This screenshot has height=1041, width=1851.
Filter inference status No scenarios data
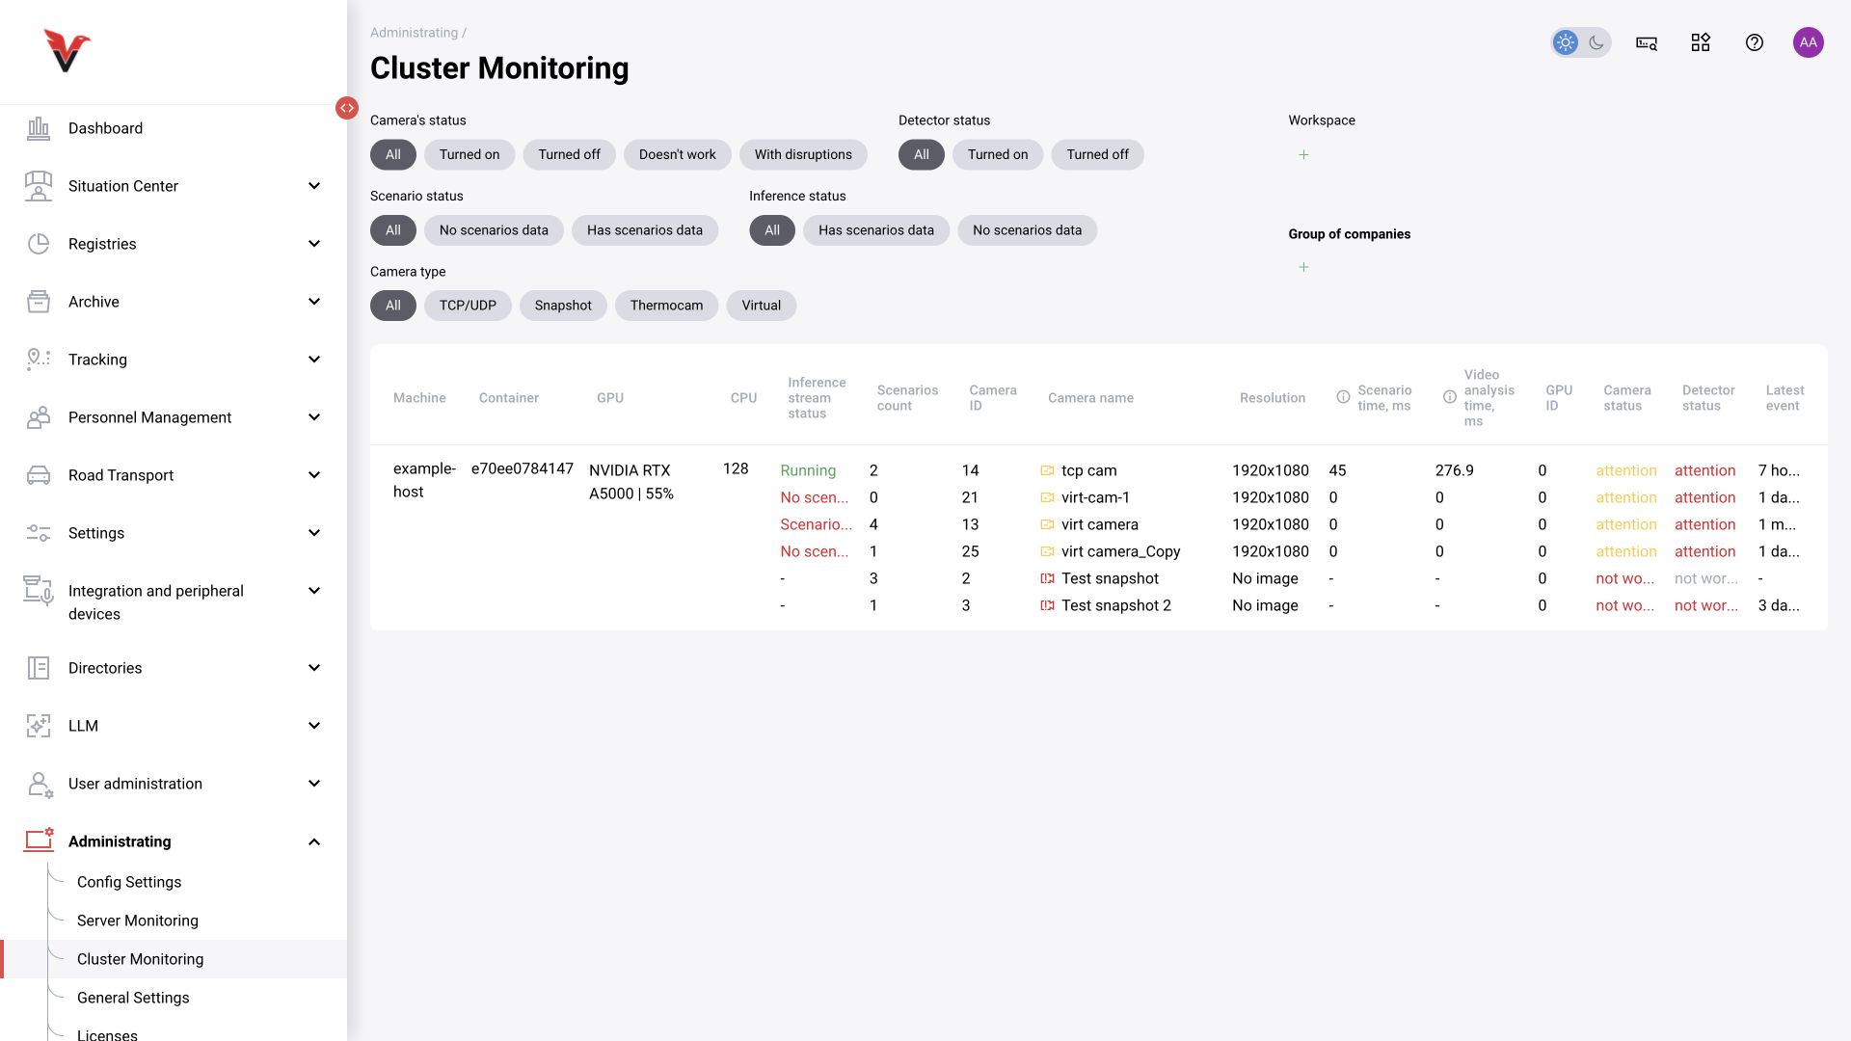(1027, 230)
